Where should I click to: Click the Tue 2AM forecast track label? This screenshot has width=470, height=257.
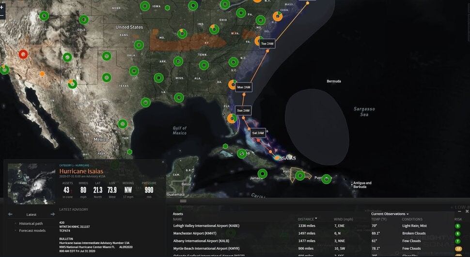267,44
